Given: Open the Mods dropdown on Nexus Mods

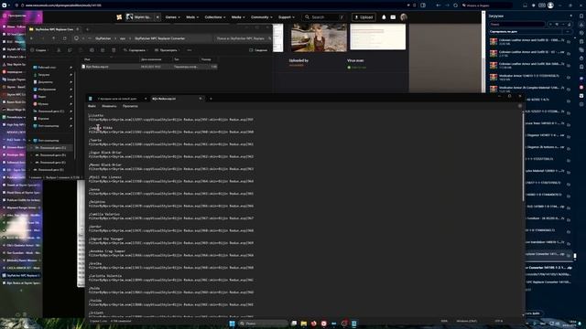Looking at the screenshot, I should click(192, 17).
